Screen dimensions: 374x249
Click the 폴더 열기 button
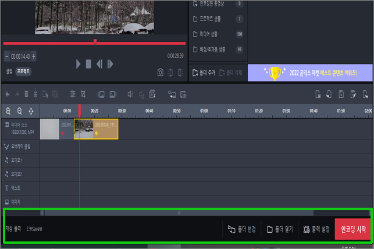click(x=280, y=229)
